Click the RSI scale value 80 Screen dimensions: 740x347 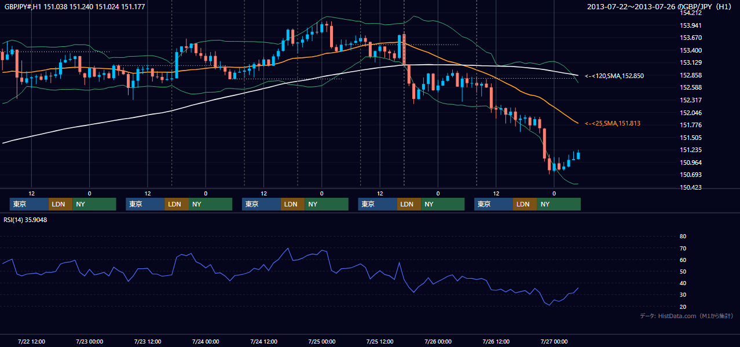pyautogui.click(x=683, y=237)
